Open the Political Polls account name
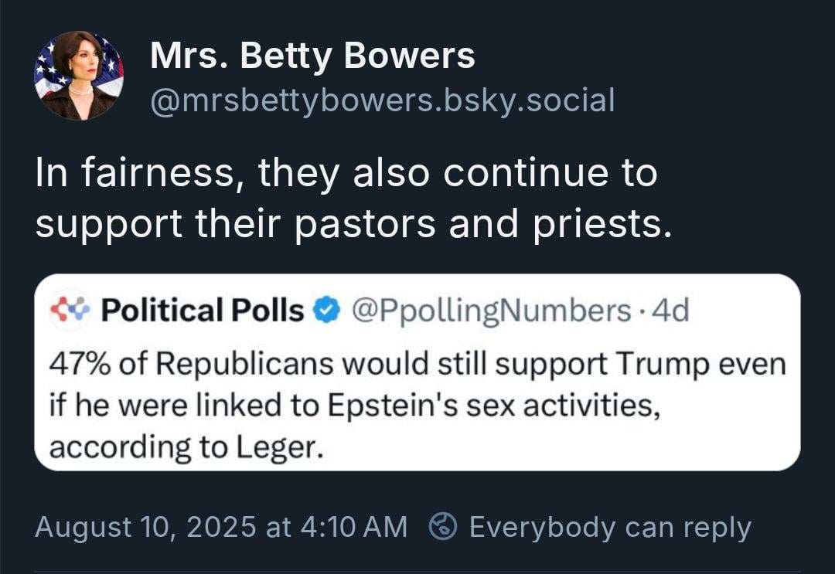 [203, 310]
